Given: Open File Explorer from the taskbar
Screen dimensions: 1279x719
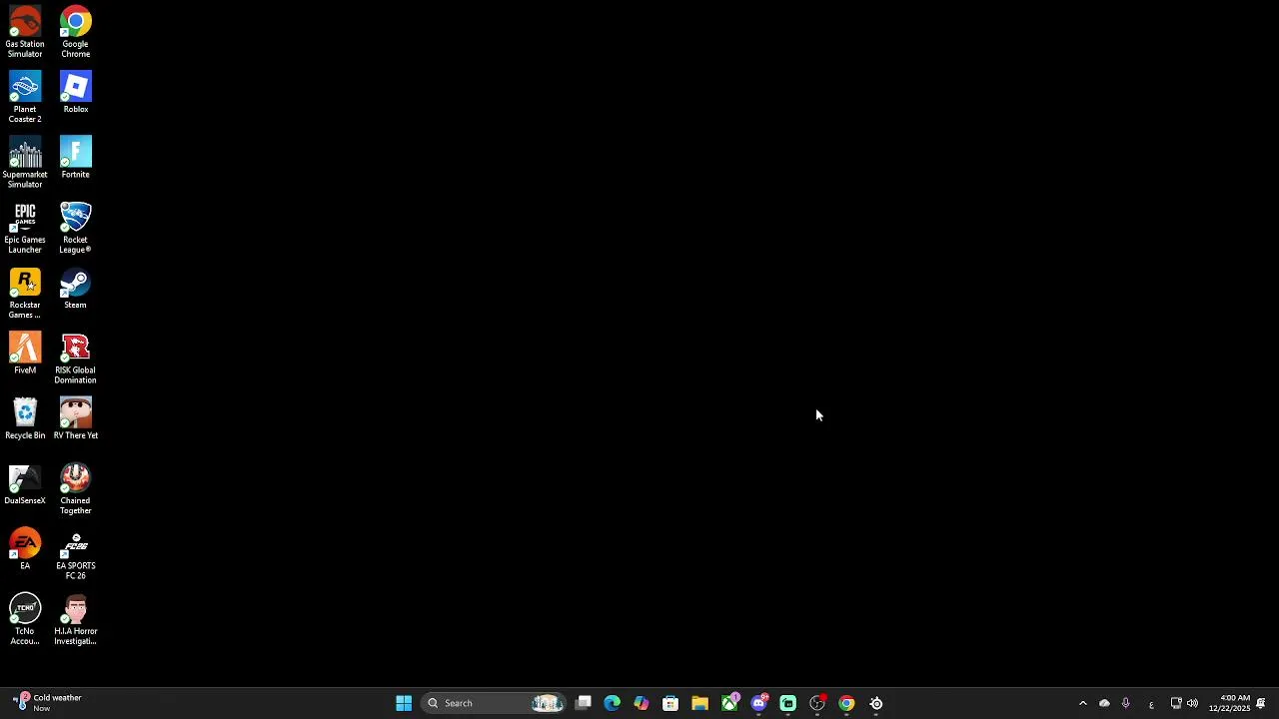Looking at the screenshot, I should click(699, 703).
